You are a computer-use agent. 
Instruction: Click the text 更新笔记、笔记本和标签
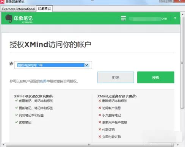click(36, 108)
